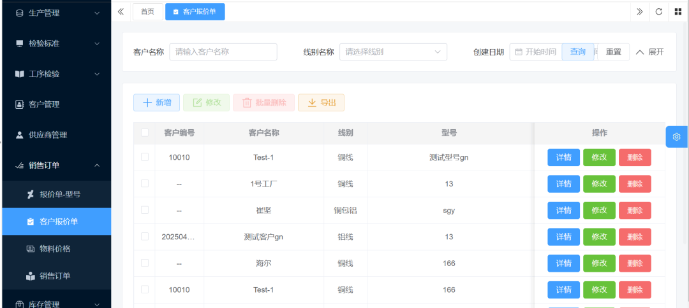Delete the 测试客户gn row using red 删除

634,237
